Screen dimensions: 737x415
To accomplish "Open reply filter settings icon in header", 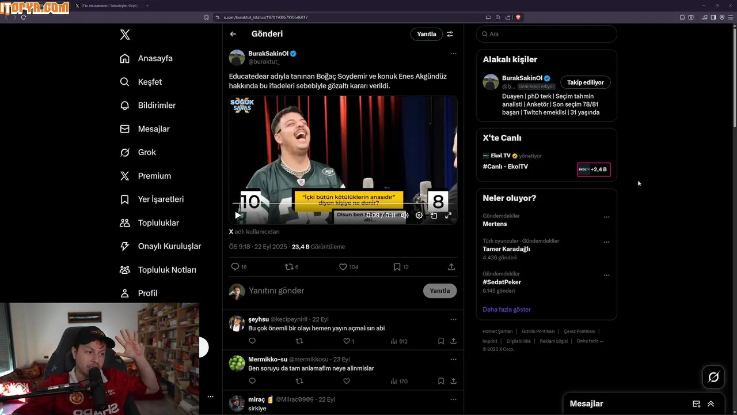I will pyautogui.click(x=450, y=34).
